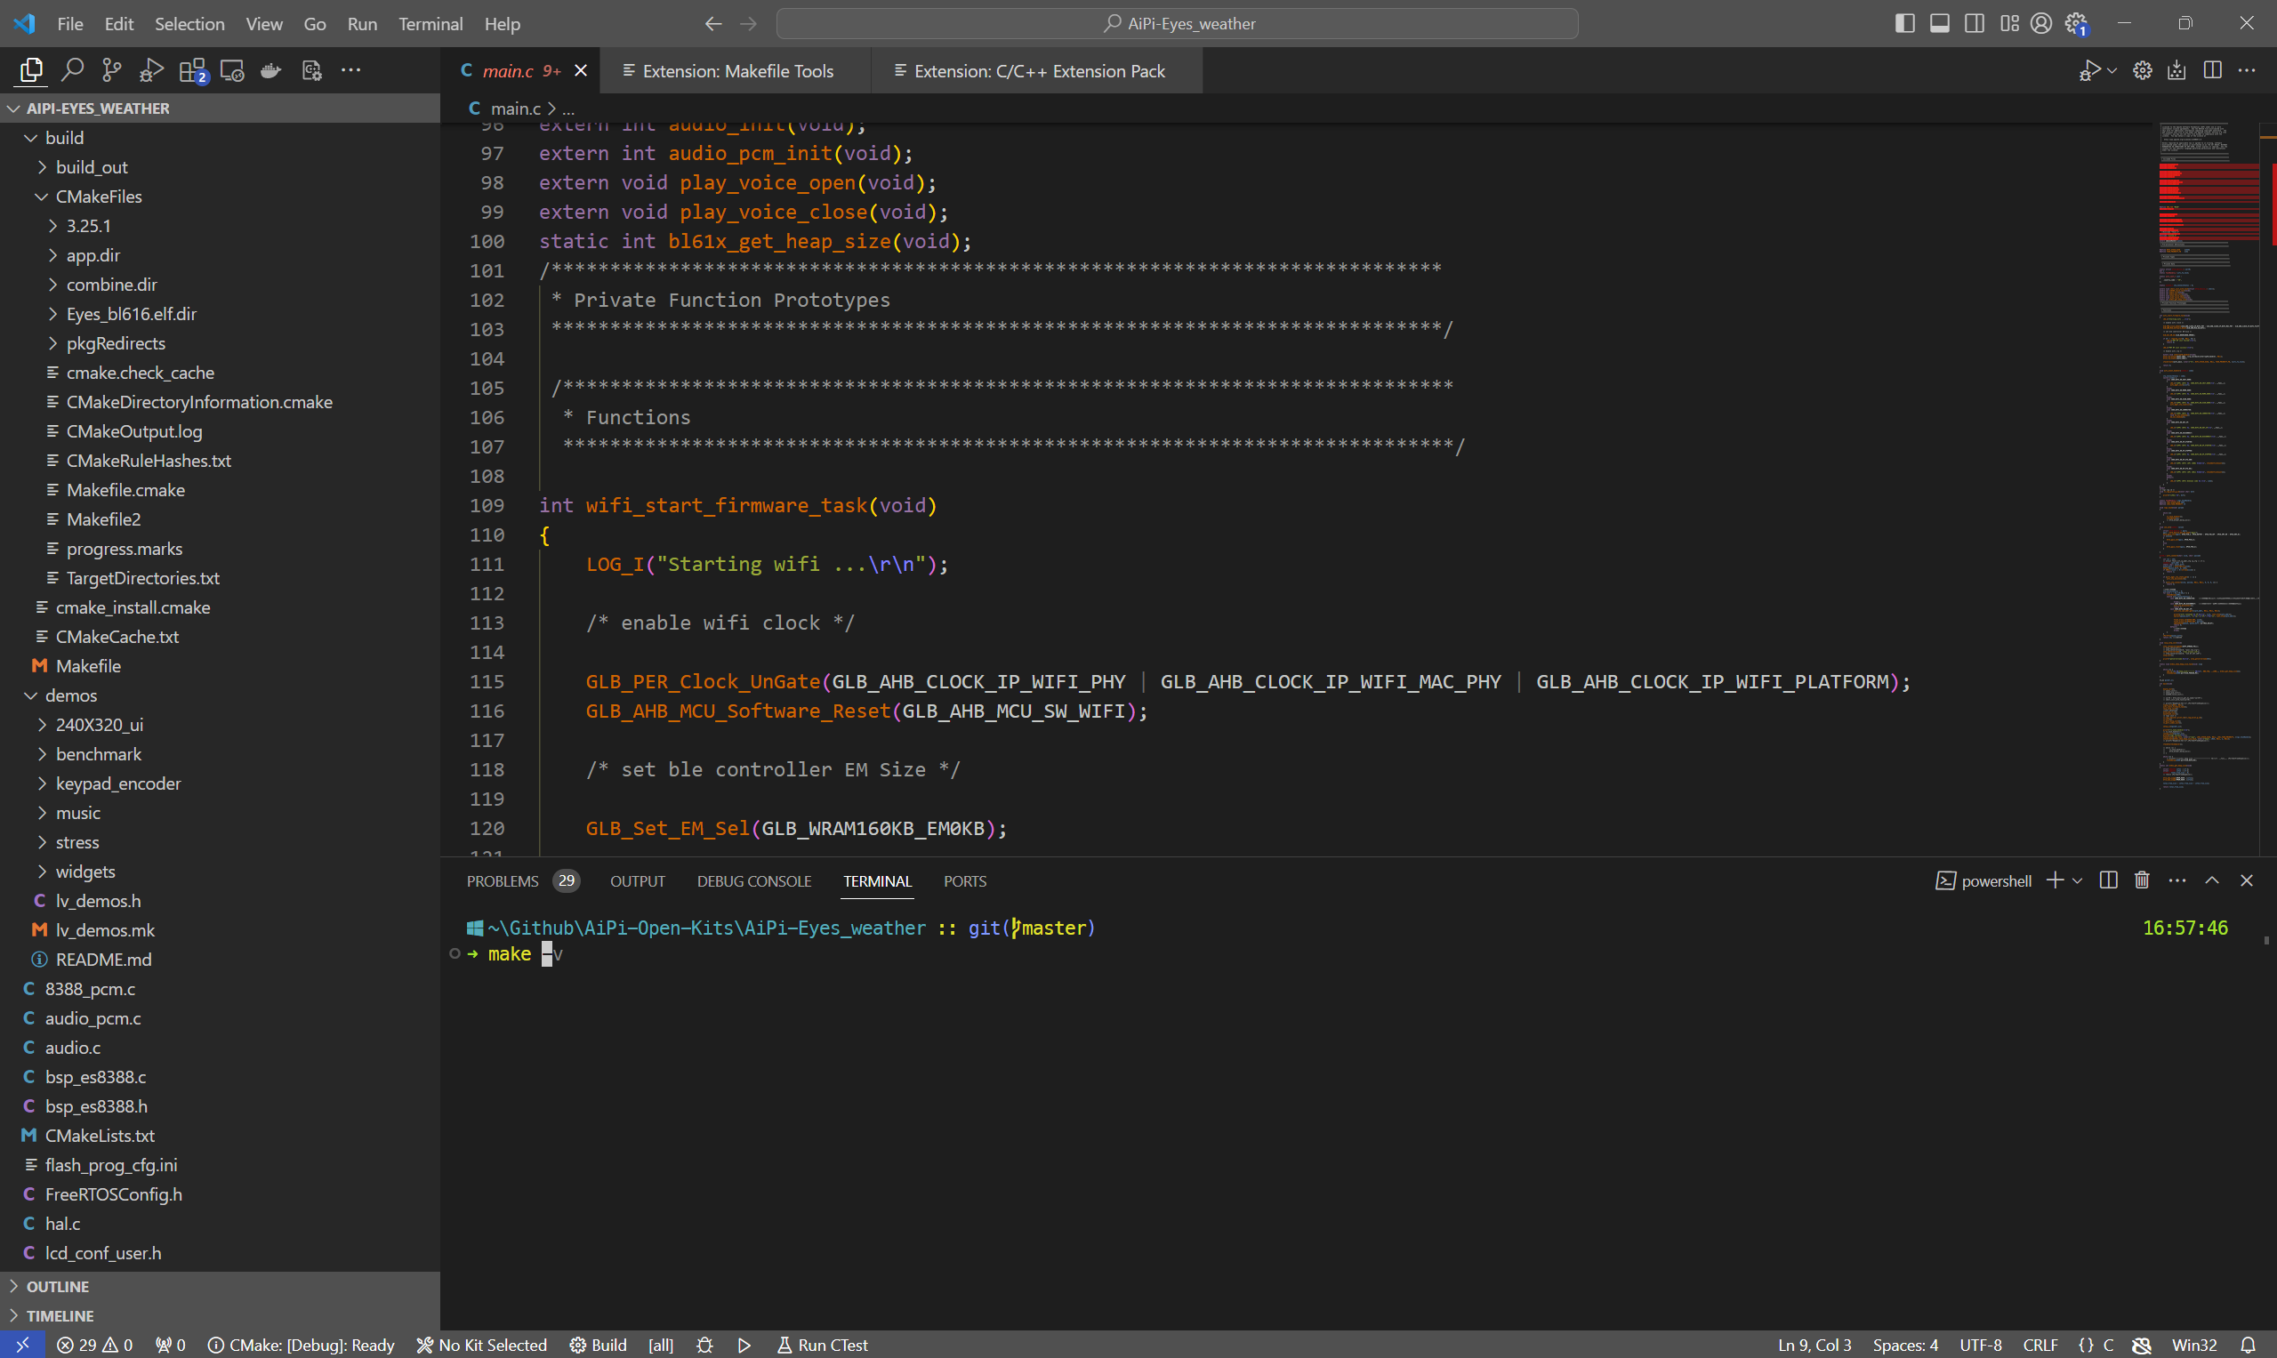The width and height of the screenshot is (2277, 1358).
Task: Open the Source Control view icon
Action: pos(112,70)
